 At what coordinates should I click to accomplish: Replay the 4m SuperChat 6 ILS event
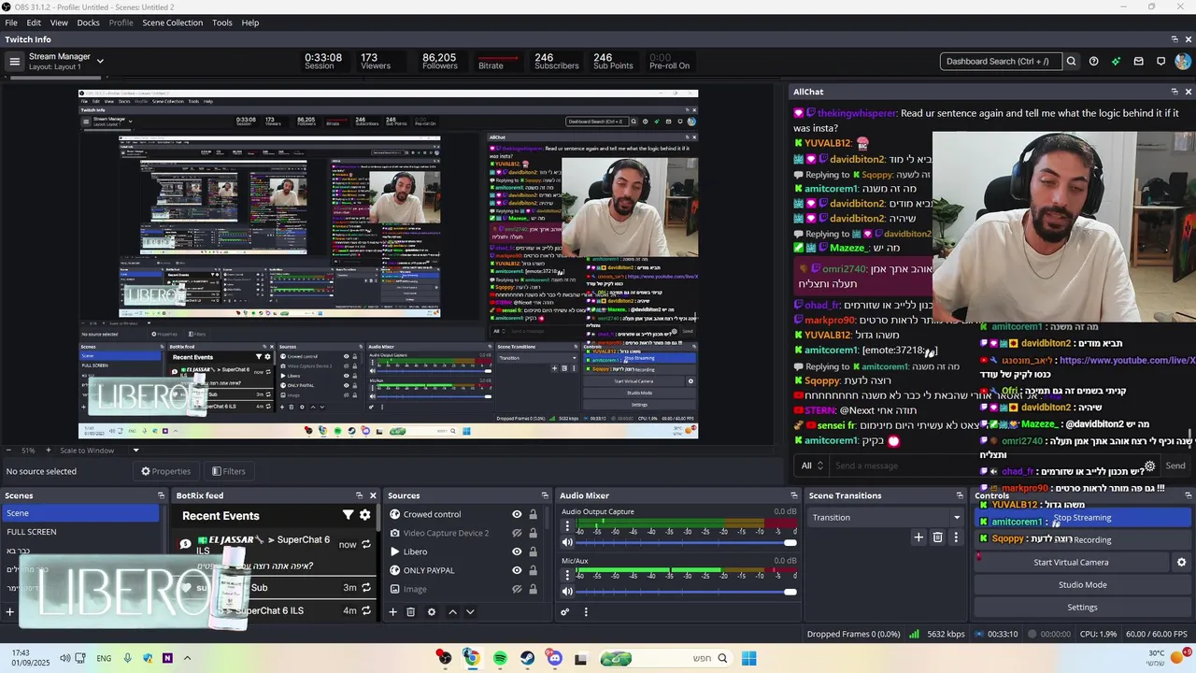[x=366, y=610]
